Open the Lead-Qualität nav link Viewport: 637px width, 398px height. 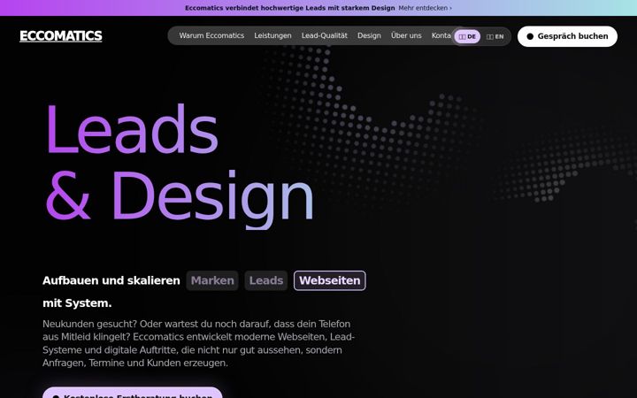(324, 35)
